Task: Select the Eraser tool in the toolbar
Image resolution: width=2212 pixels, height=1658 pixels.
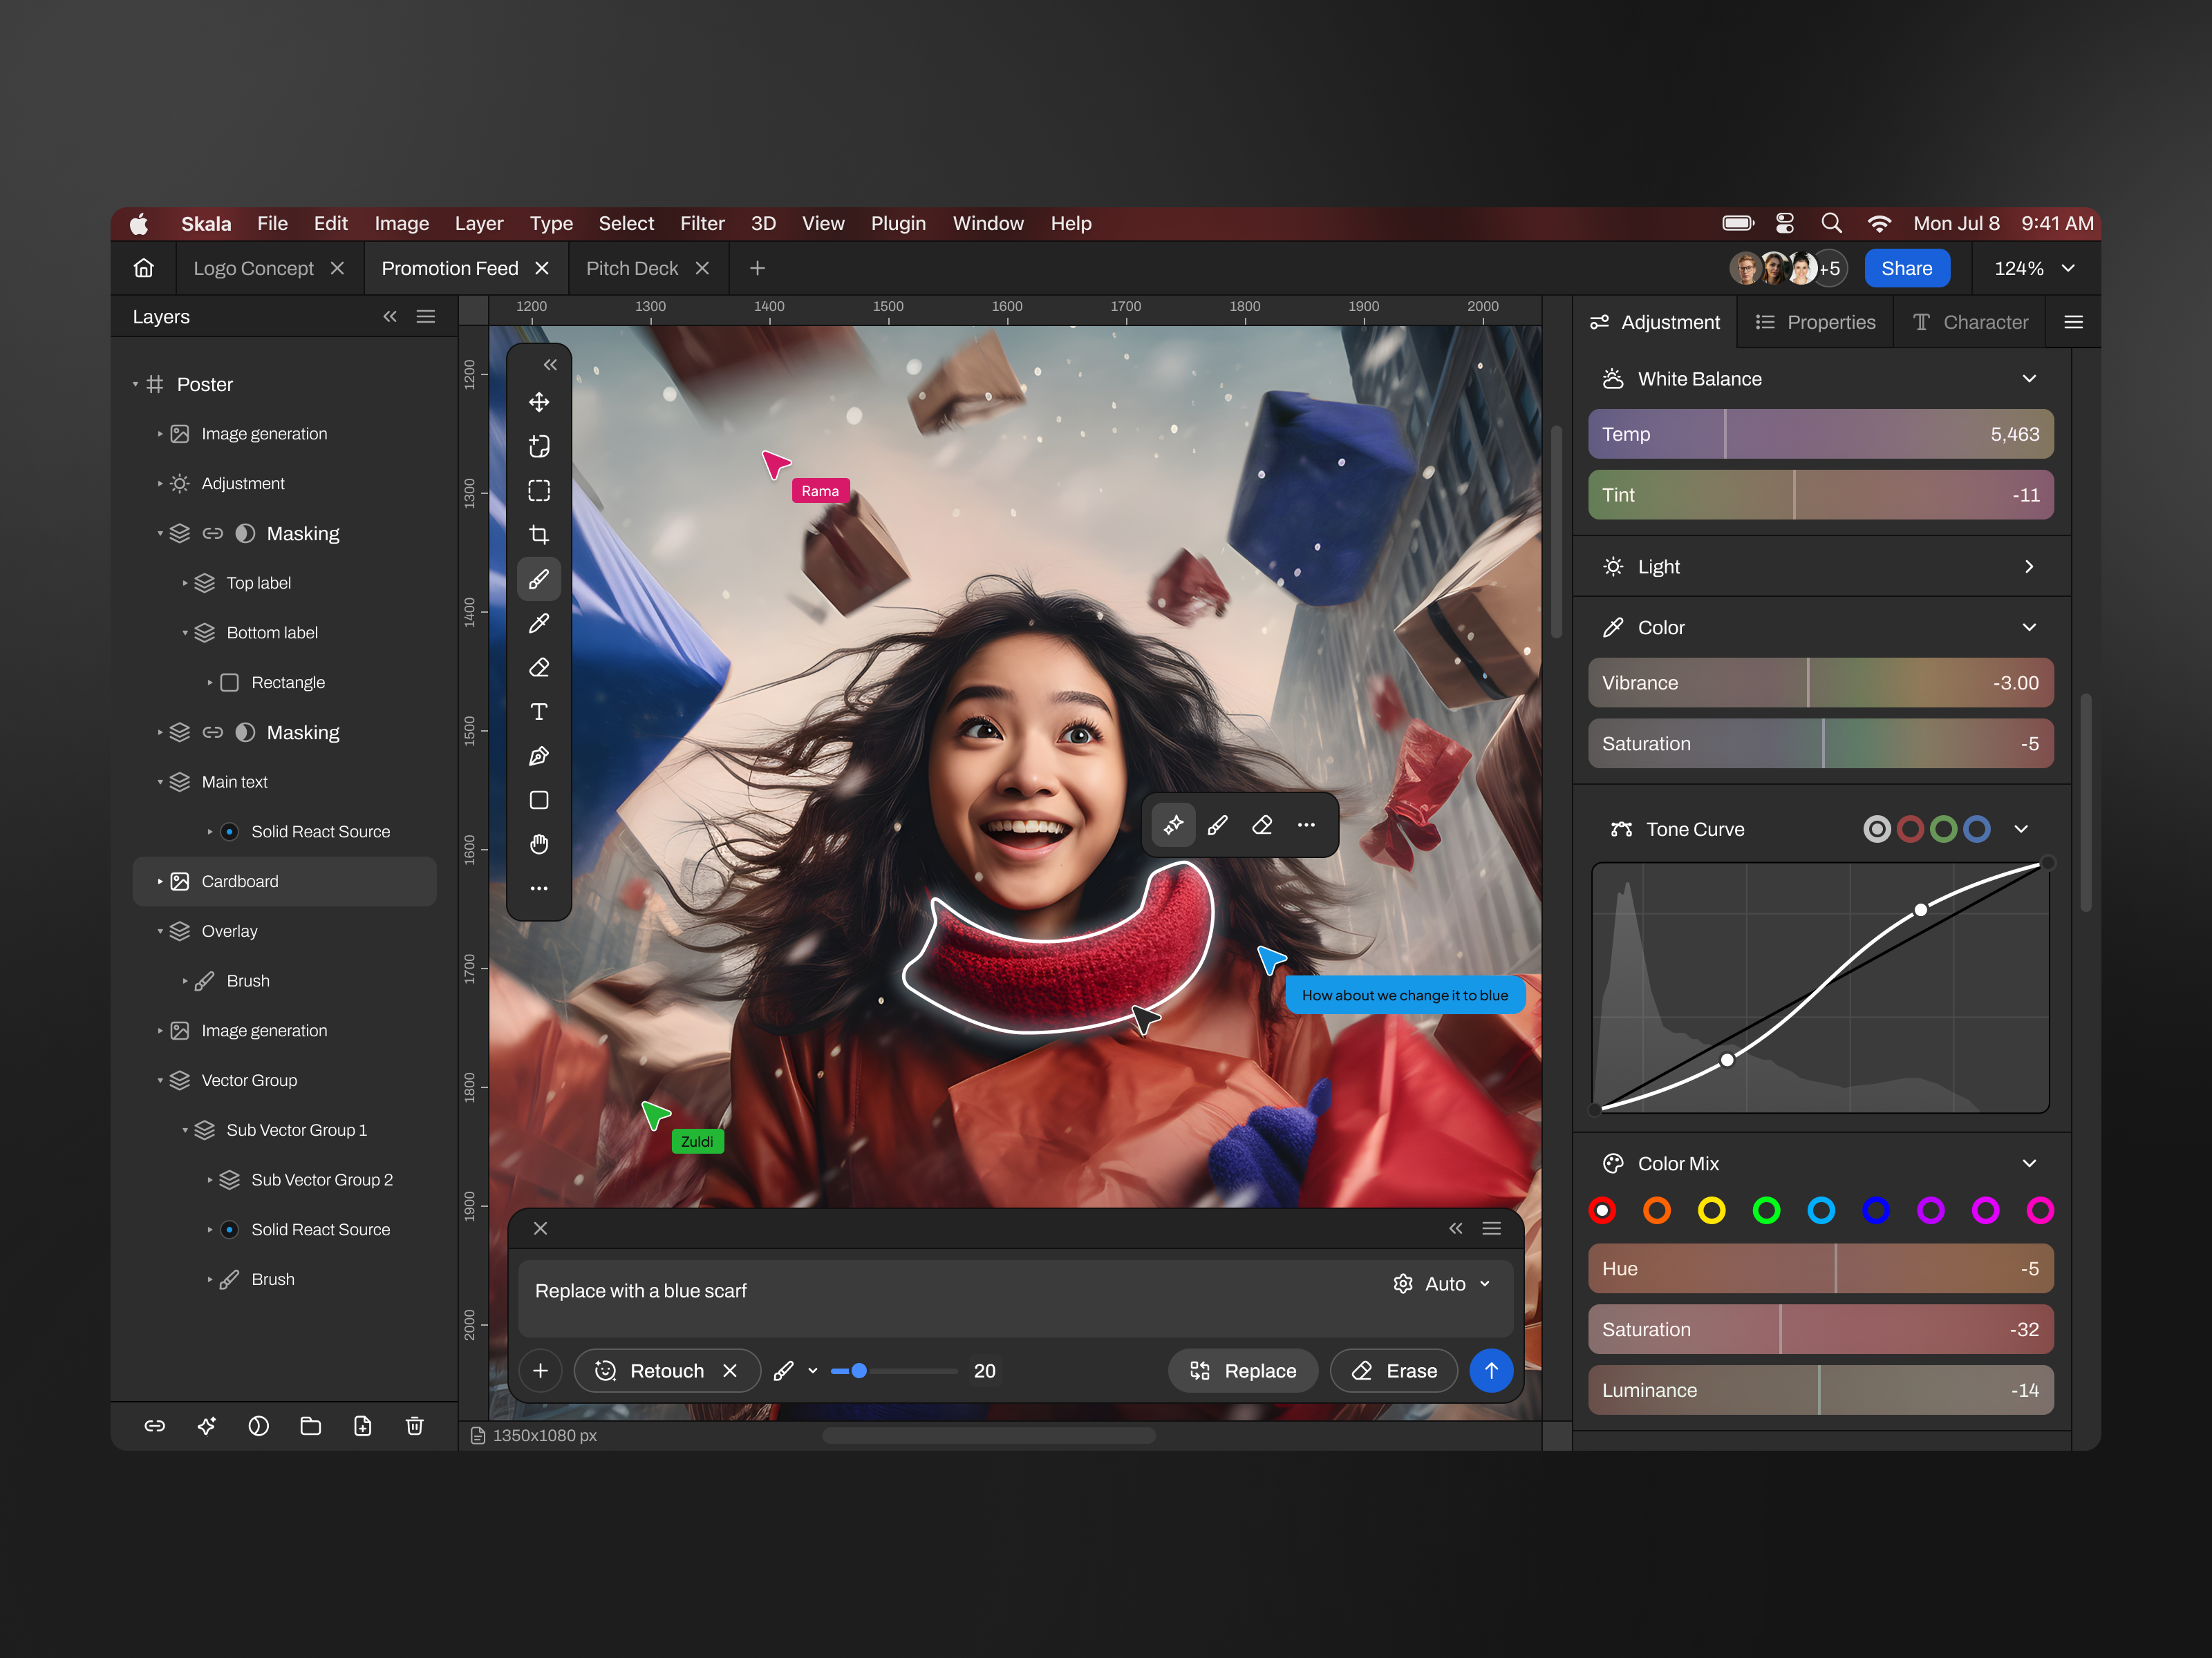Action: click(x=539, y=667)
